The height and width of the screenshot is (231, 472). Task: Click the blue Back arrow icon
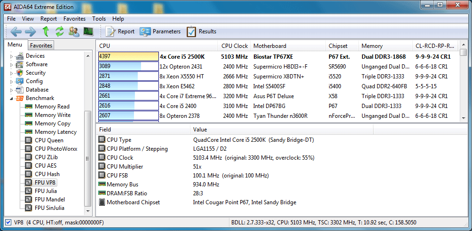(x=16, y=31)
